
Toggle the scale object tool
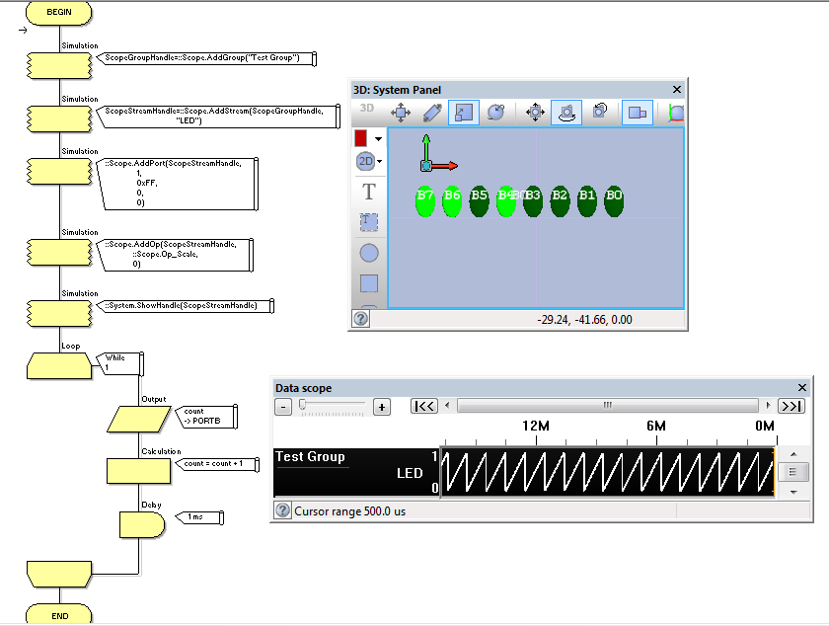click(x=464, y=113)
